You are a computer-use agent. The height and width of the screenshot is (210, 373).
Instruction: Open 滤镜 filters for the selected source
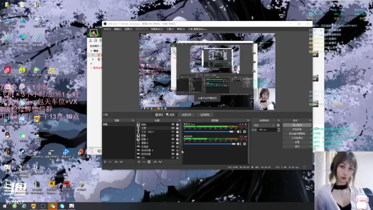point(170,115)
